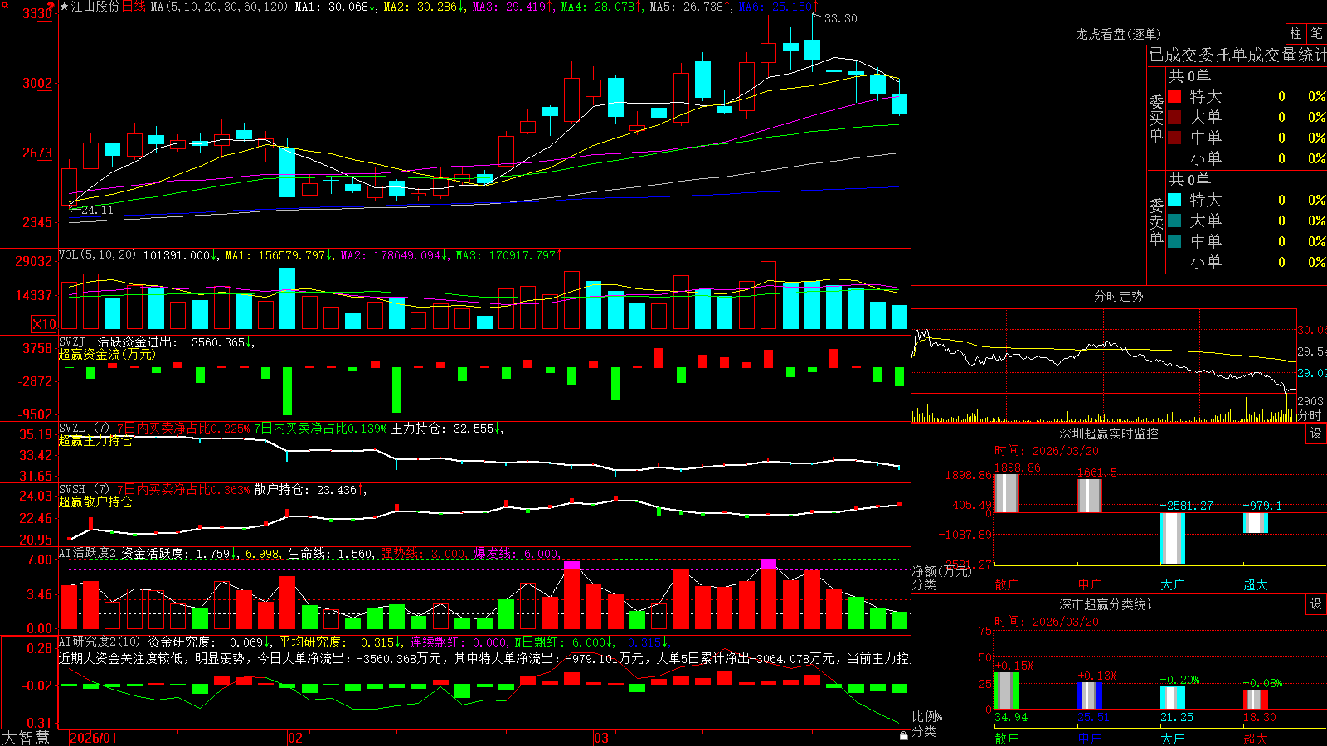Click the blue 中户 bar labeled +0.13%
This screenshot has width=1327, height=746.
1089,695
